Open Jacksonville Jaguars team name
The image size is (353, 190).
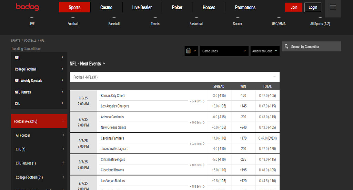tap(114, 149)
